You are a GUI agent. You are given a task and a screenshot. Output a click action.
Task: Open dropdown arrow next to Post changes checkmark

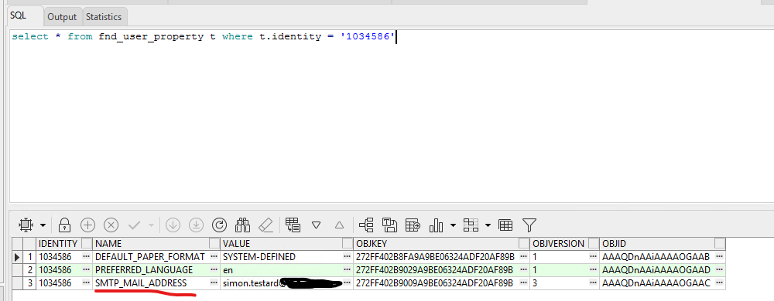point(151,225)
